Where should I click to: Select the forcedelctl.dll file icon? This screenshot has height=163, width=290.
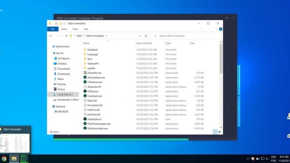tap(85, 105)
